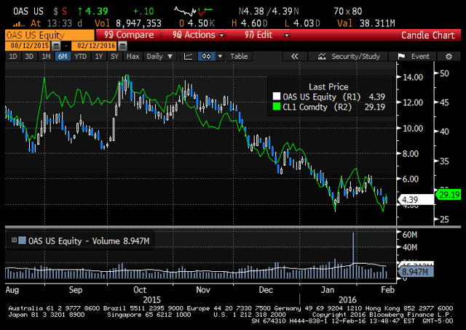
Task: Select the 6M time range
Action: [x=63, y=57]
